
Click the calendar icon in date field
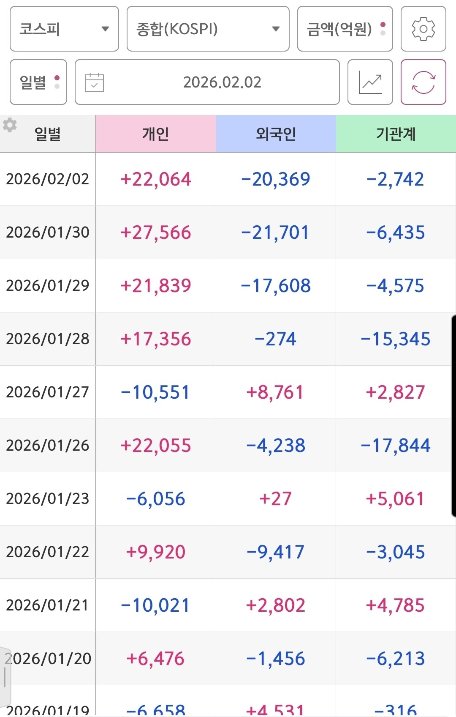pyautogui.click(x=94, y=82)
